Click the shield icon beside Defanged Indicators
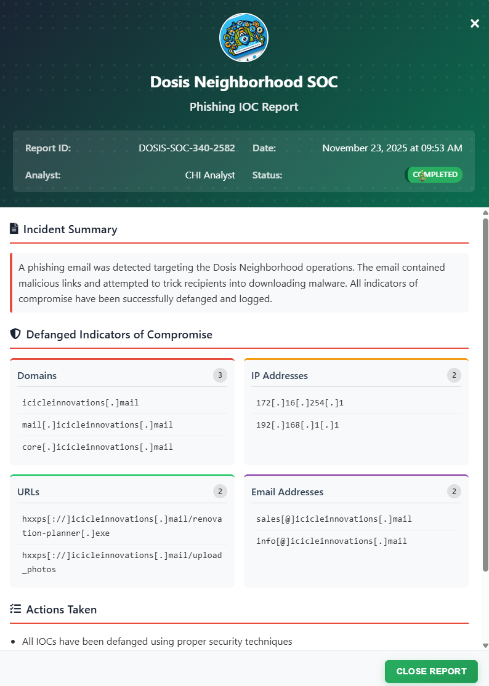This screenshot has height=686, width=489. tap(15, 334)
